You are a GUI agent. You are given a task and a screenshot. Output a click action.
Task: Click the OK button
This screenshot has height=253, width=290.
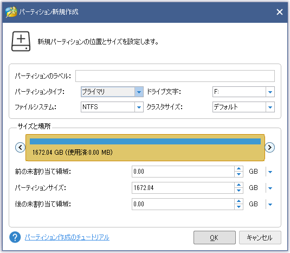[x=215, y=237]
